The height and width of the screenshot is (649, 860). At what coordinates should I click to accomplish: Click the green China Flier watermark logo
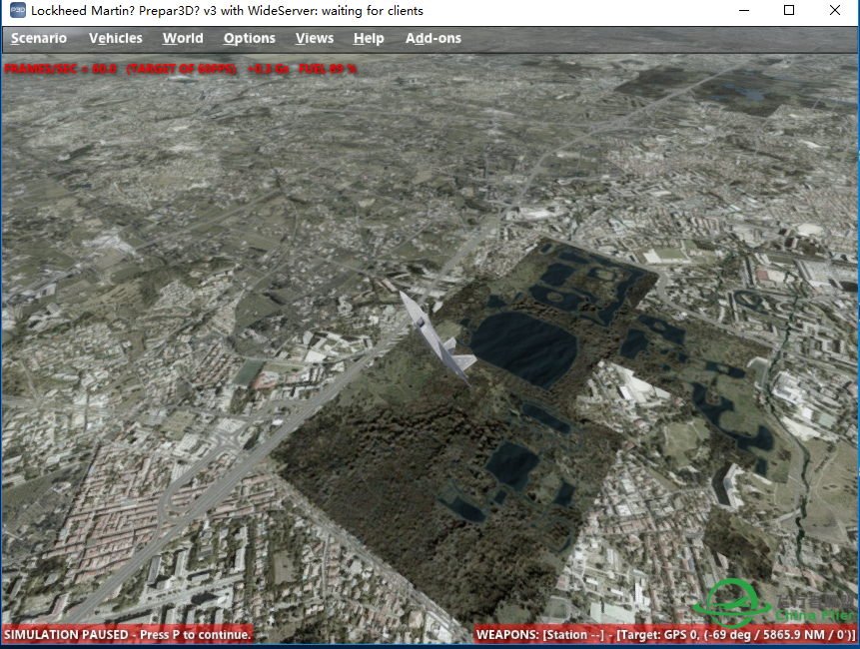click(739, 606)
